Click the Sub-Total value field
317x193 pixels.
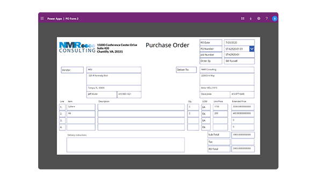pyautogui.click(x=243, y=135)
